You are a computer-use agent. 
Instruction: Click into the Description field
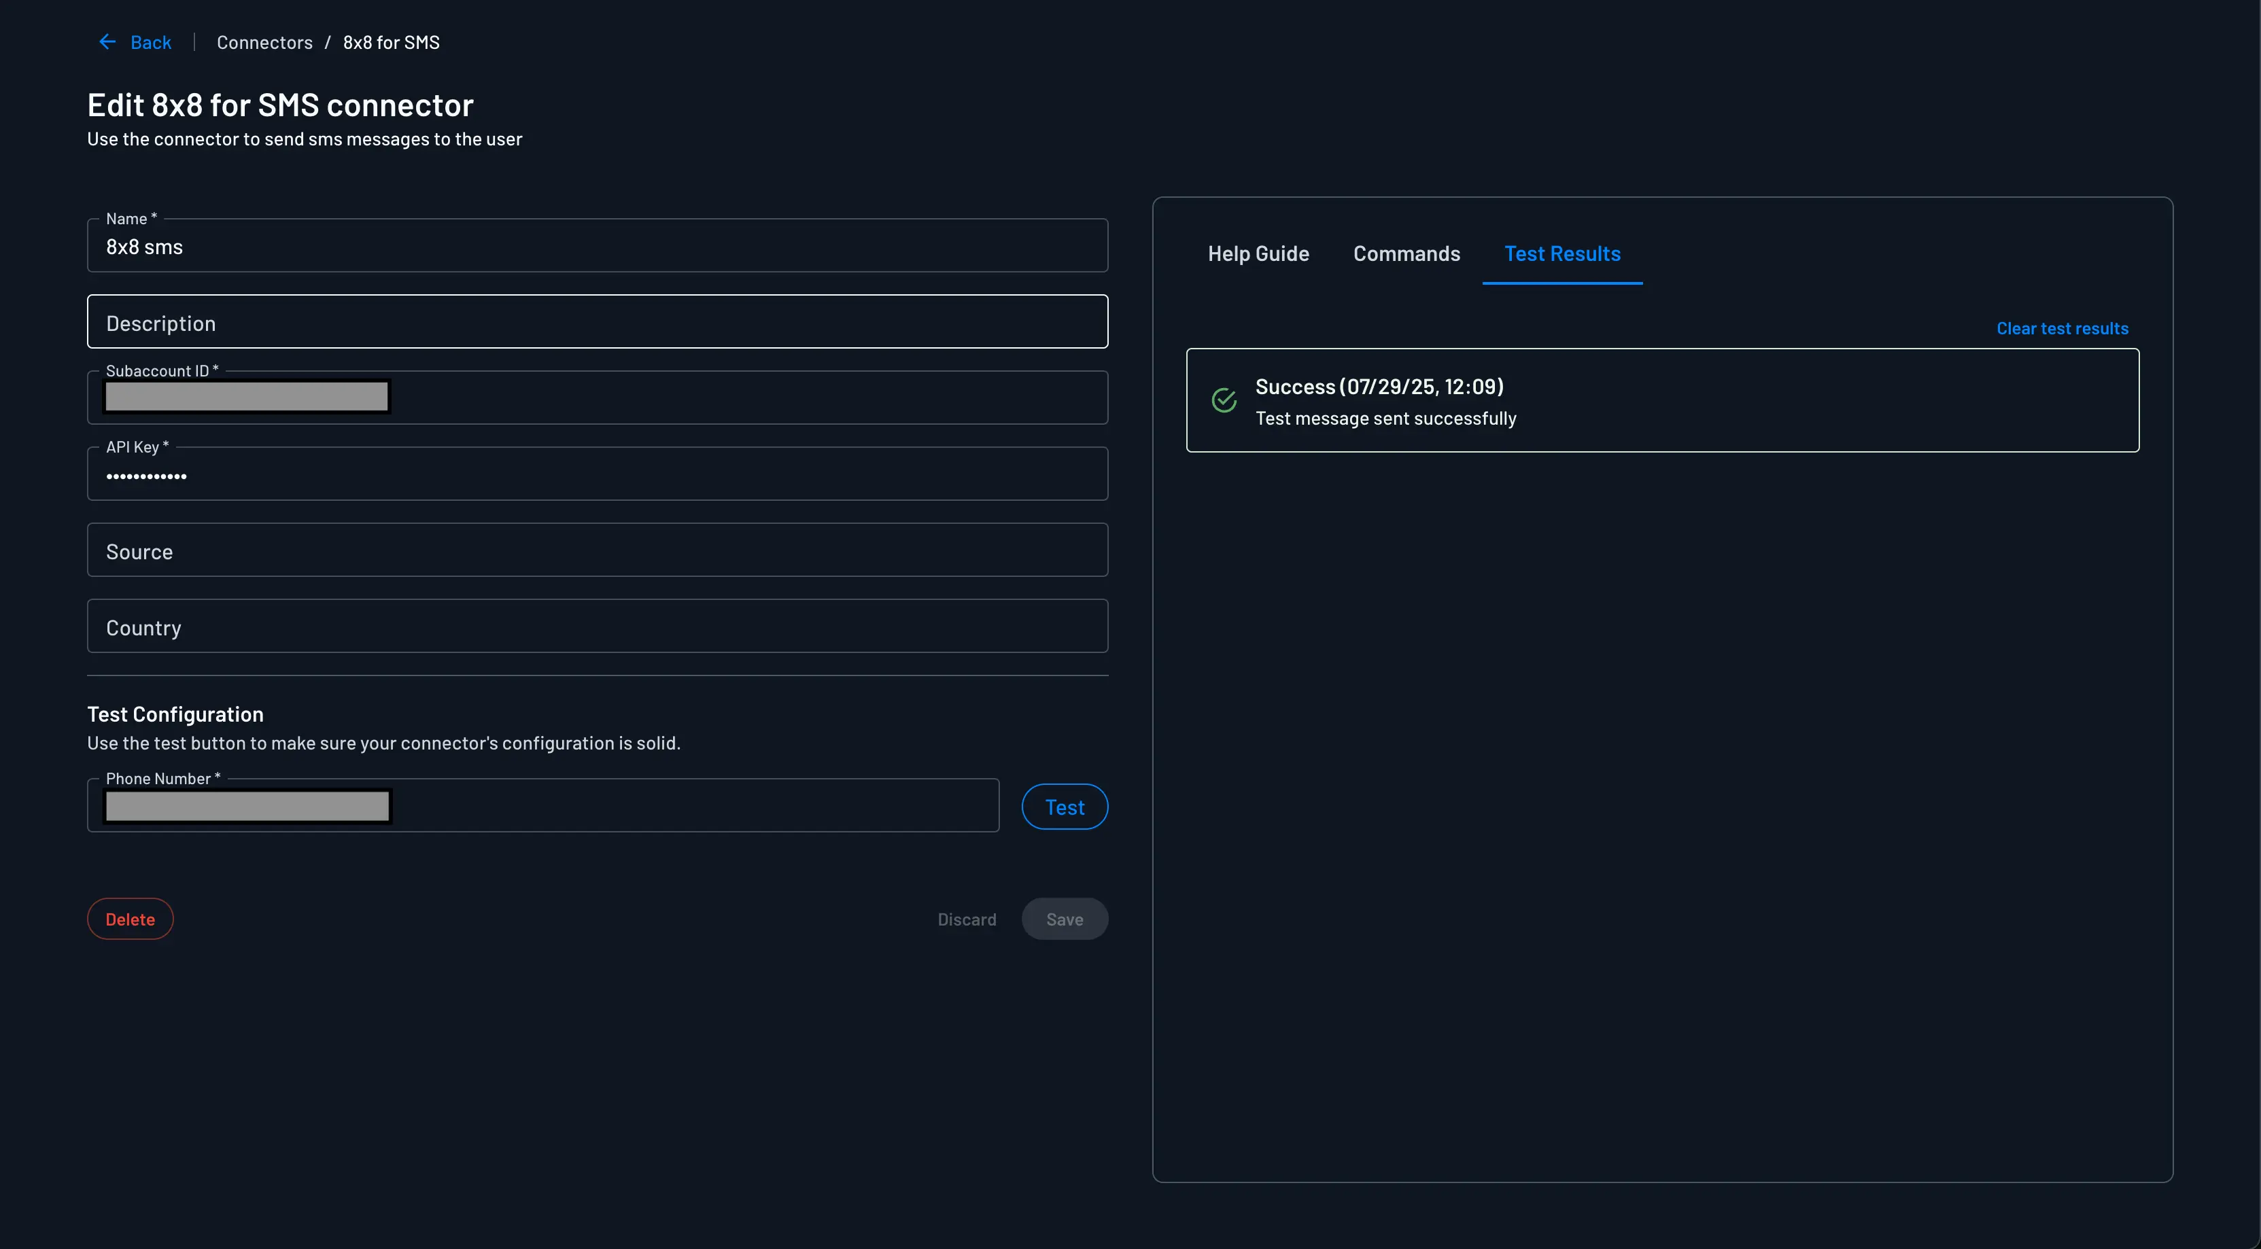click(597, 323)
